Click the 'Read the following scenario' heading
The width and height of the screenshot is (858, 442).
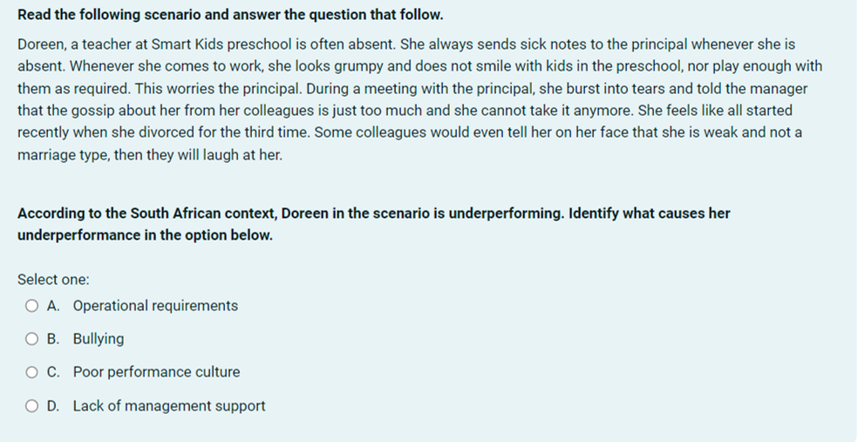(230, 15)
